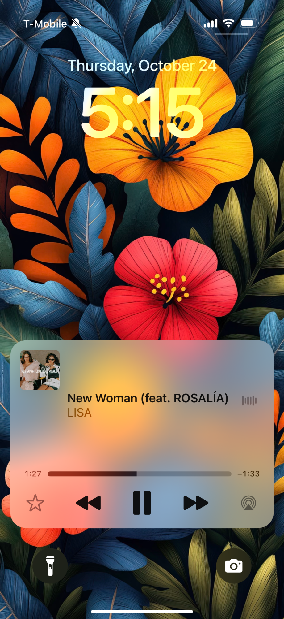Tap the Wi-Fi status icon
Image resolution: width=284 pixels, height=619 pixels.
tap(228, 23)
